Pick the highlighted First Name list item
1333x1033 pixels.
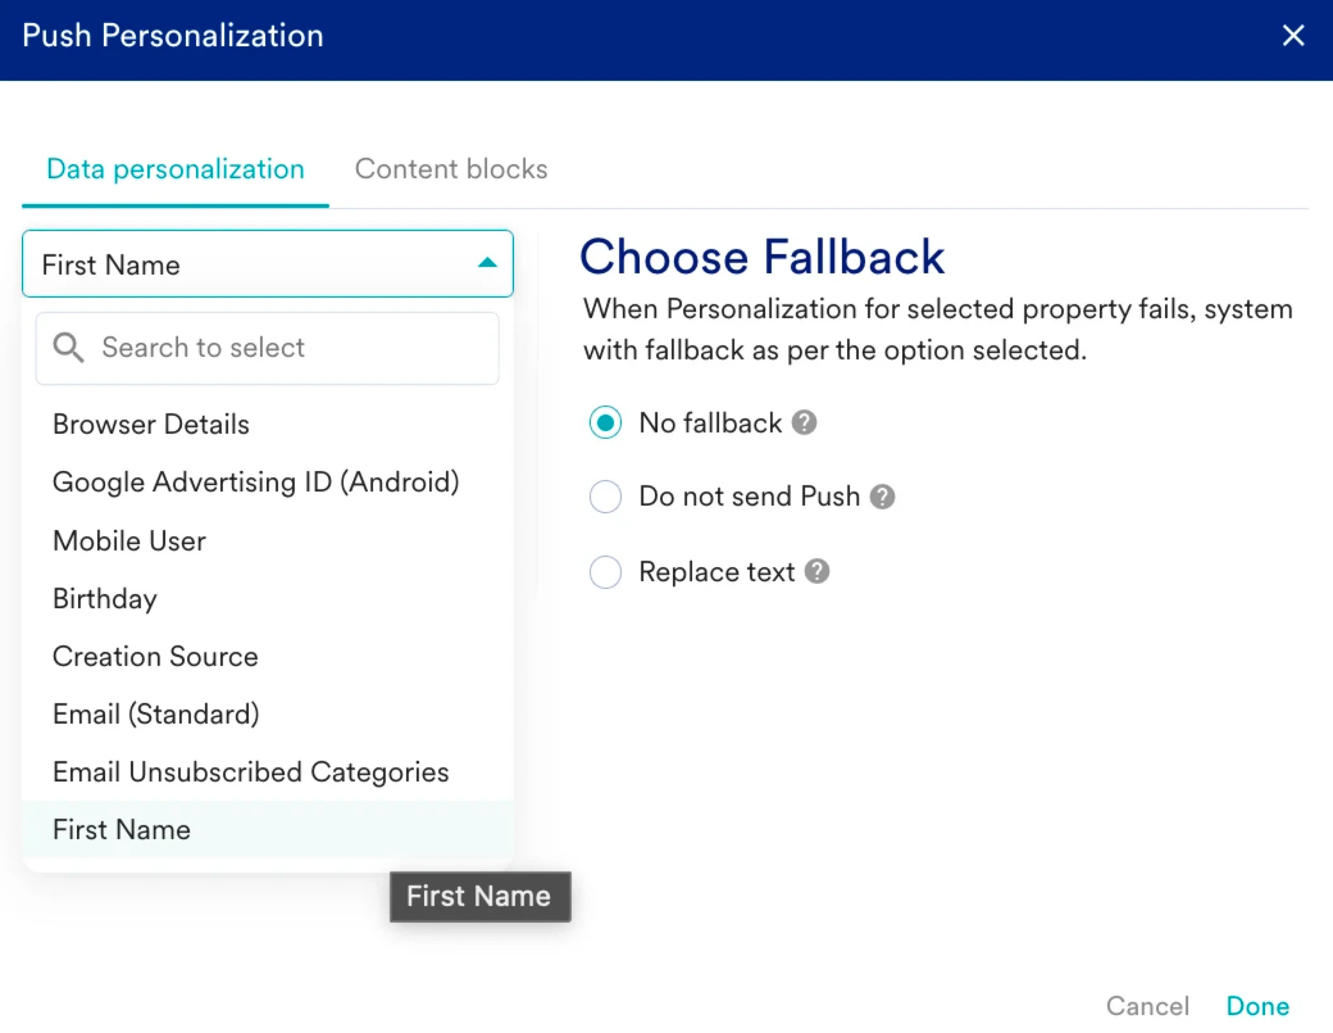(122, 830)
